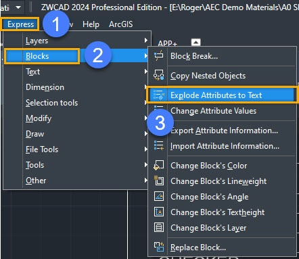Expand arrow next to Other
299x259 pixels.
point(146,181)
